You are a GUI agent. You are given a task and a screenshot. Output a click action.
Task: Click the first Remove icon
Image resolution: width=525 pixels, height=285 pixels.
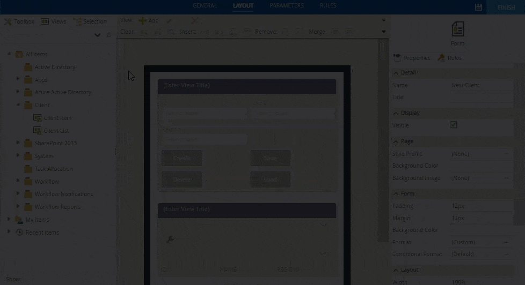pyautogui.click(x=285, y=32)
